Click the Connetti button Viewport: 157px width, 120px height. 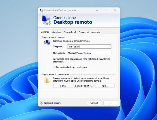click(x=94, y=103)
